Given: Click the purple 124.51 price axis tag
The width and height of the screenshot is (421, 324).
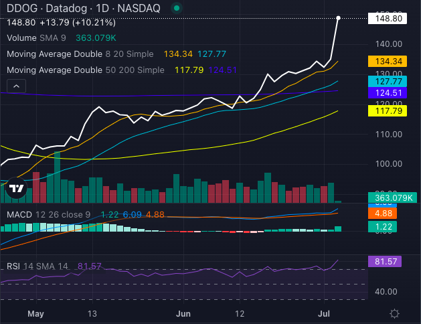Looking at the screenshot, I should click(x=388, y=93).
